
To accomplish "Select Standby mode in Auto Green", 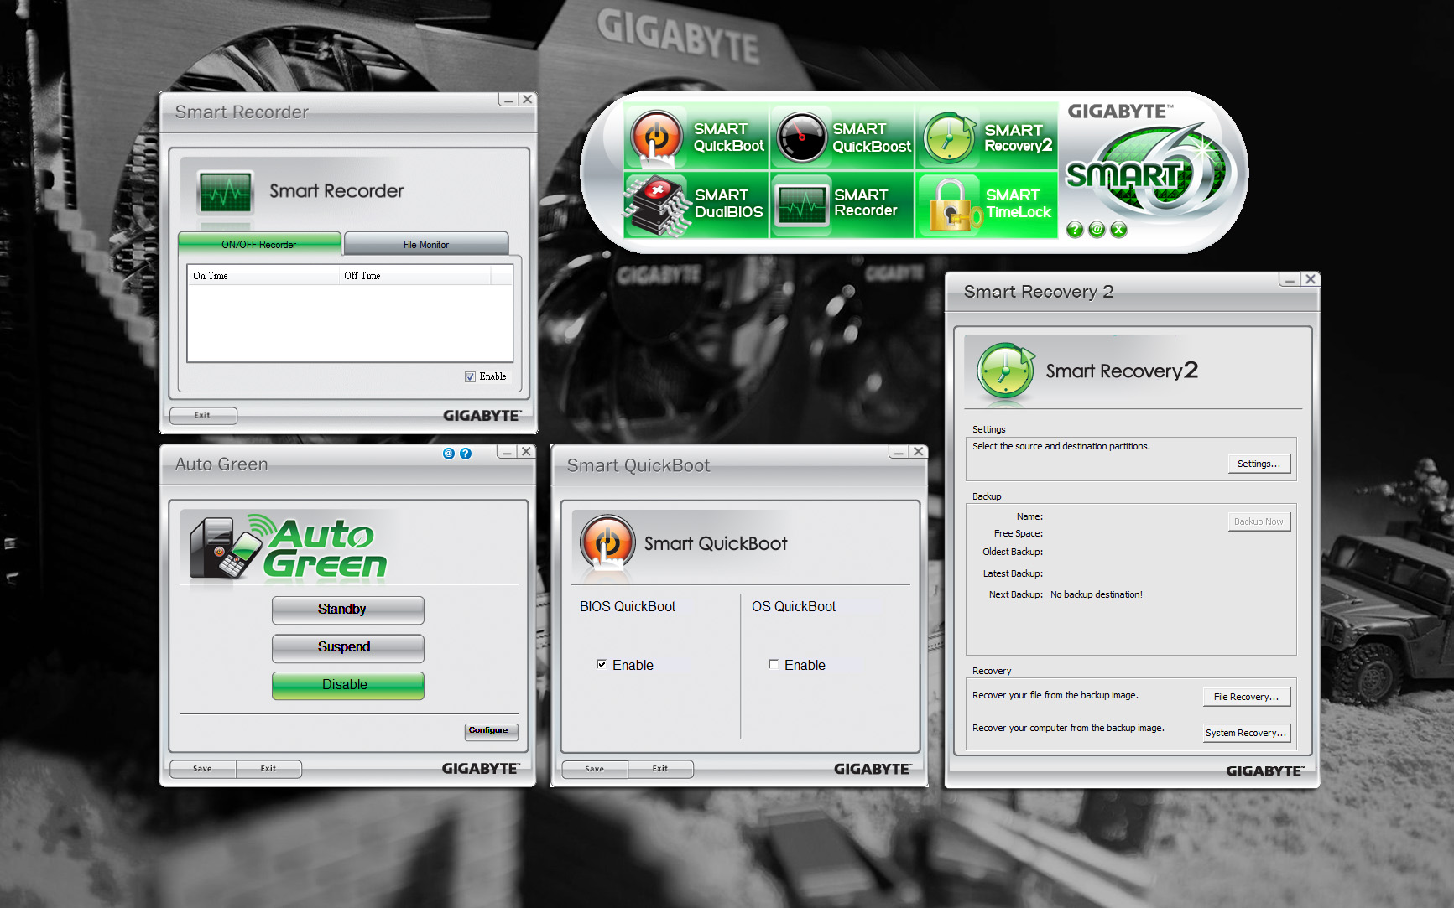I will coord(347,610).
